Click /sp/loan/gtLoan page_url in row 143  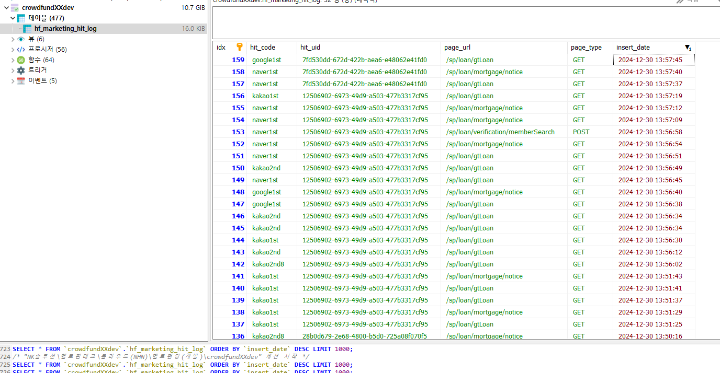(504, 252)
